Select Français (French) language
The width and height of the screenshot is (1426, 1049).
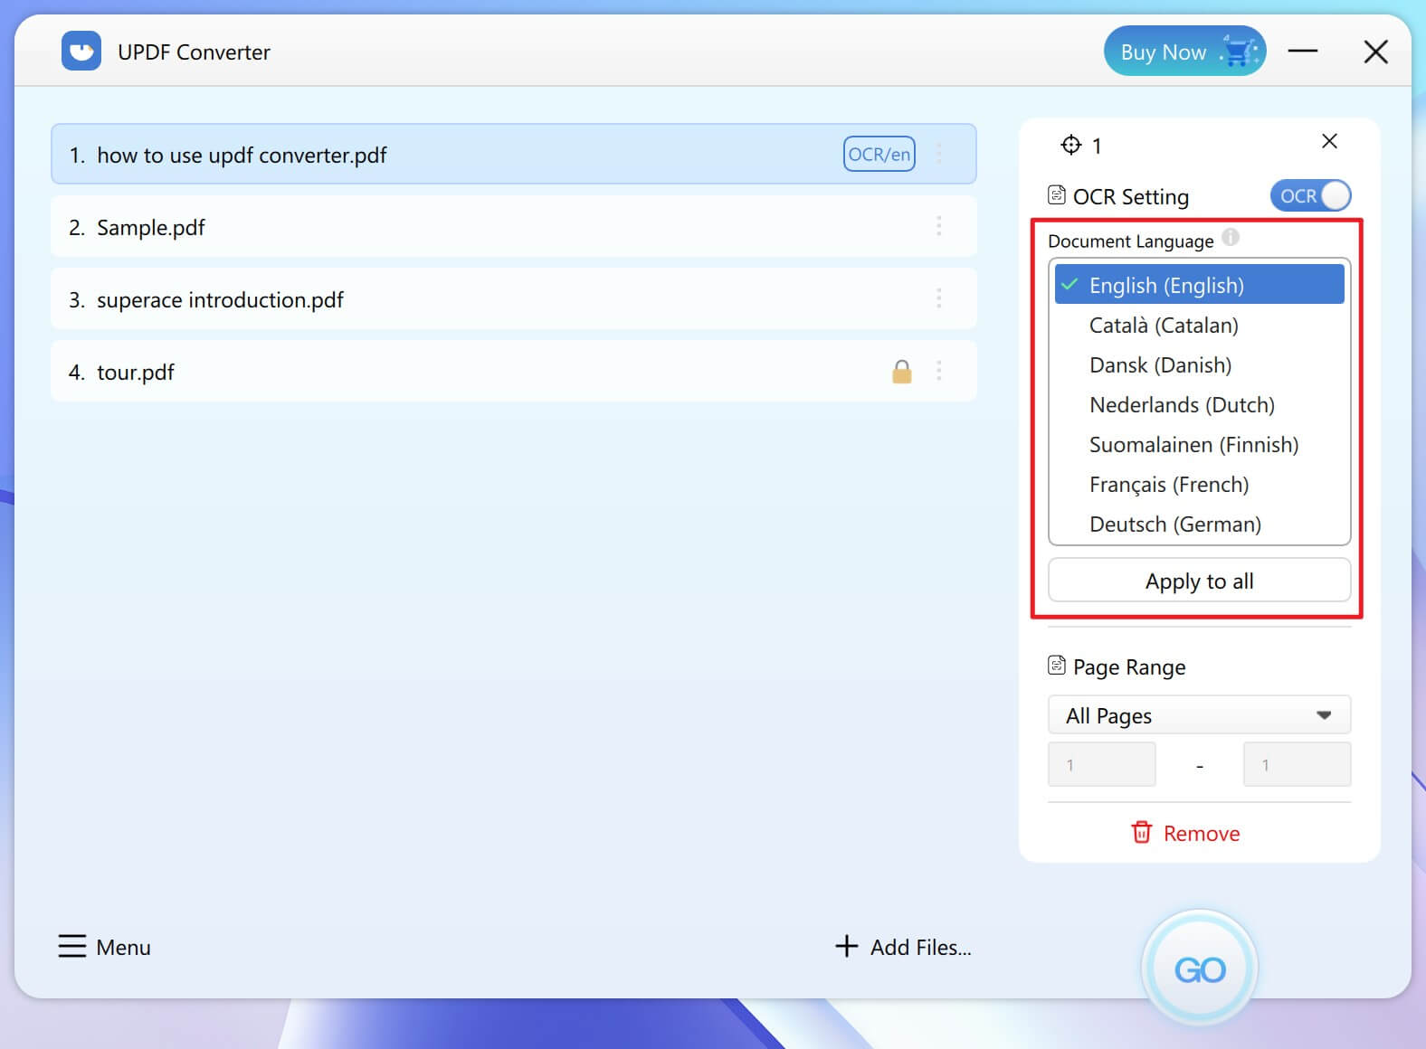point(1200,484)
